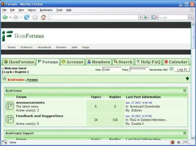
Task: Switch to the IkonForums home tab
Action: coord(19,62)
